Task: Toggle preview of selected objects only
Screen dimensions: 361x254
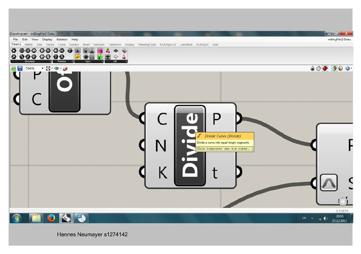Action: [x=335, y=69]
